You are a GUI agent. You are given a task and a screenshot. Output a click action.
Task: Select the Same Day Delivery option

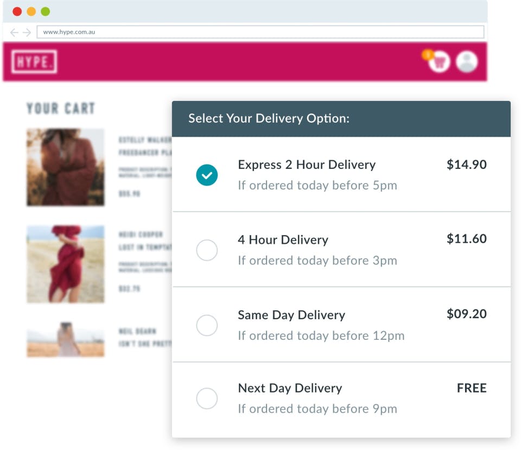207,325
